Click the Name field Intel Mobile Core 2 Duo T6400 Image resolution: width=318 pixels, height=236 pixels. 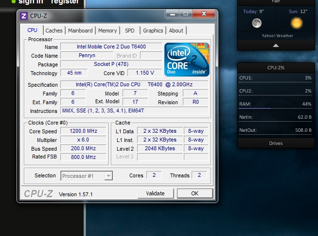111,47
